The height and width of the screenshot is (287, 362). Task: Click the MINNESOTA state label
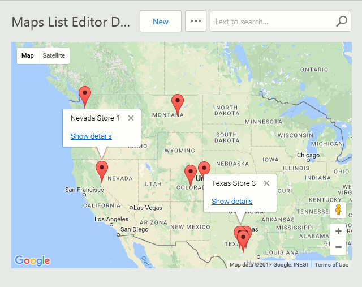coord(264,122)
